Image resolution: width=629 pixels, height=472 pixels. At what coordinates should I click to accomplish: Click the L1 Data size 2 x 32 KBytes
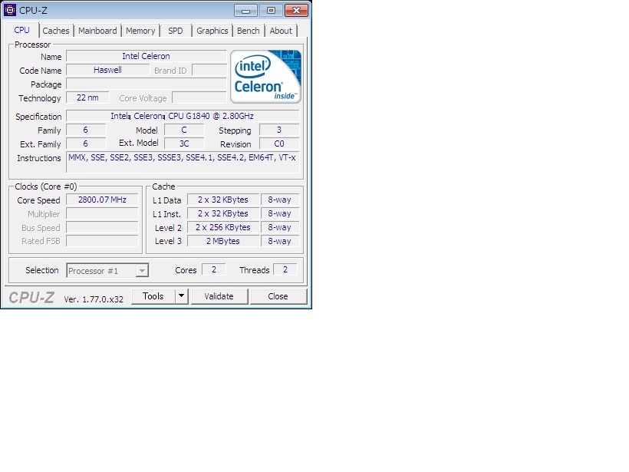click(x=223, y=200)
